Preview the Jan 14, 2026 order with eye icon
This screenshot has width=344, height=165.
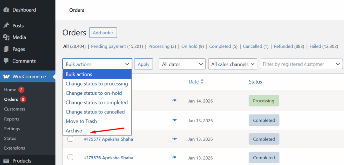pos(174,101)
